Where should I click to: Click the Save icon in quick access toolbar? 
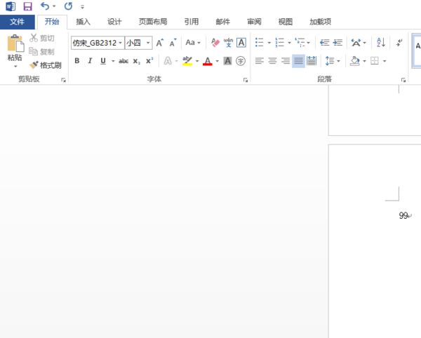(27, 6)
